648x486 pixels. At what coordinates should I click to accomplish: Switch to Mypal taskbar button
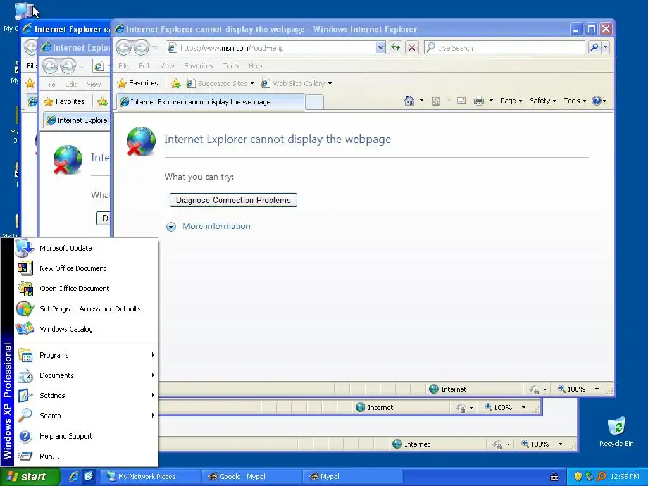coord(352,477)
